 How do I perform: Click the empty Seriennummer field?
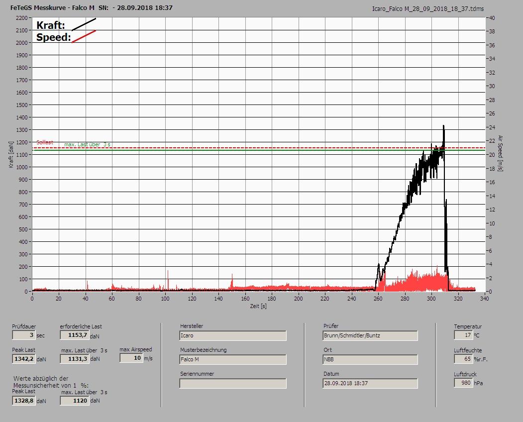pos(233,384)
